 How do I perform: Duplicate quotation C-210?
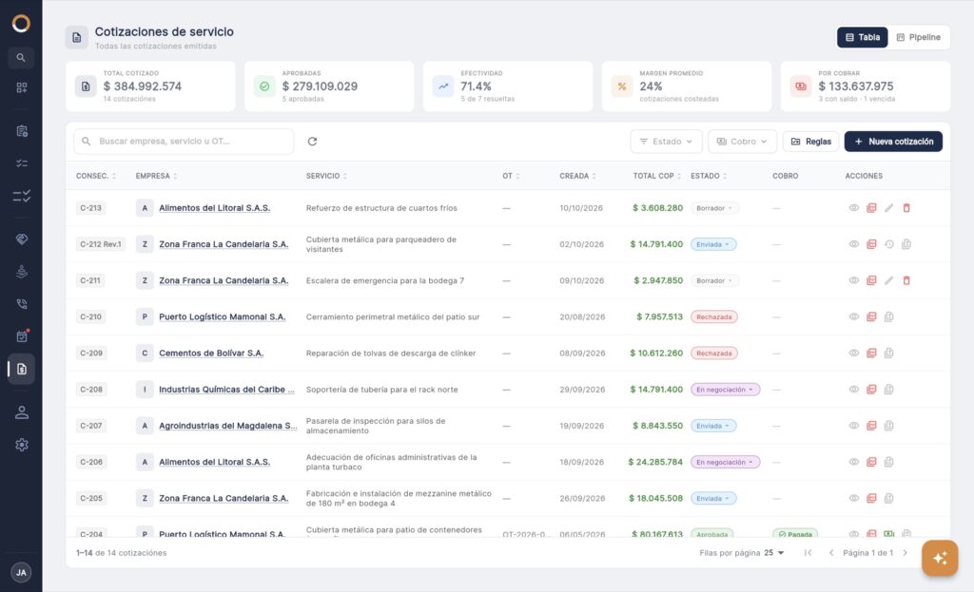889,317
